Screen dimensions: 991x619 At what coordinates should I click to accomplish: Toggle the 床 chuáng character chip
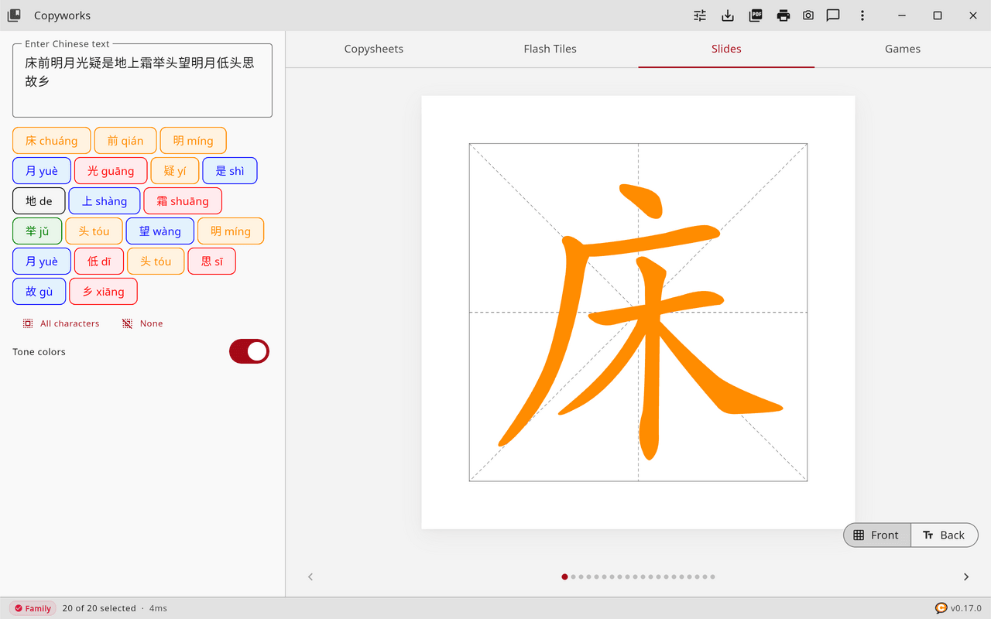pos(52,141)
